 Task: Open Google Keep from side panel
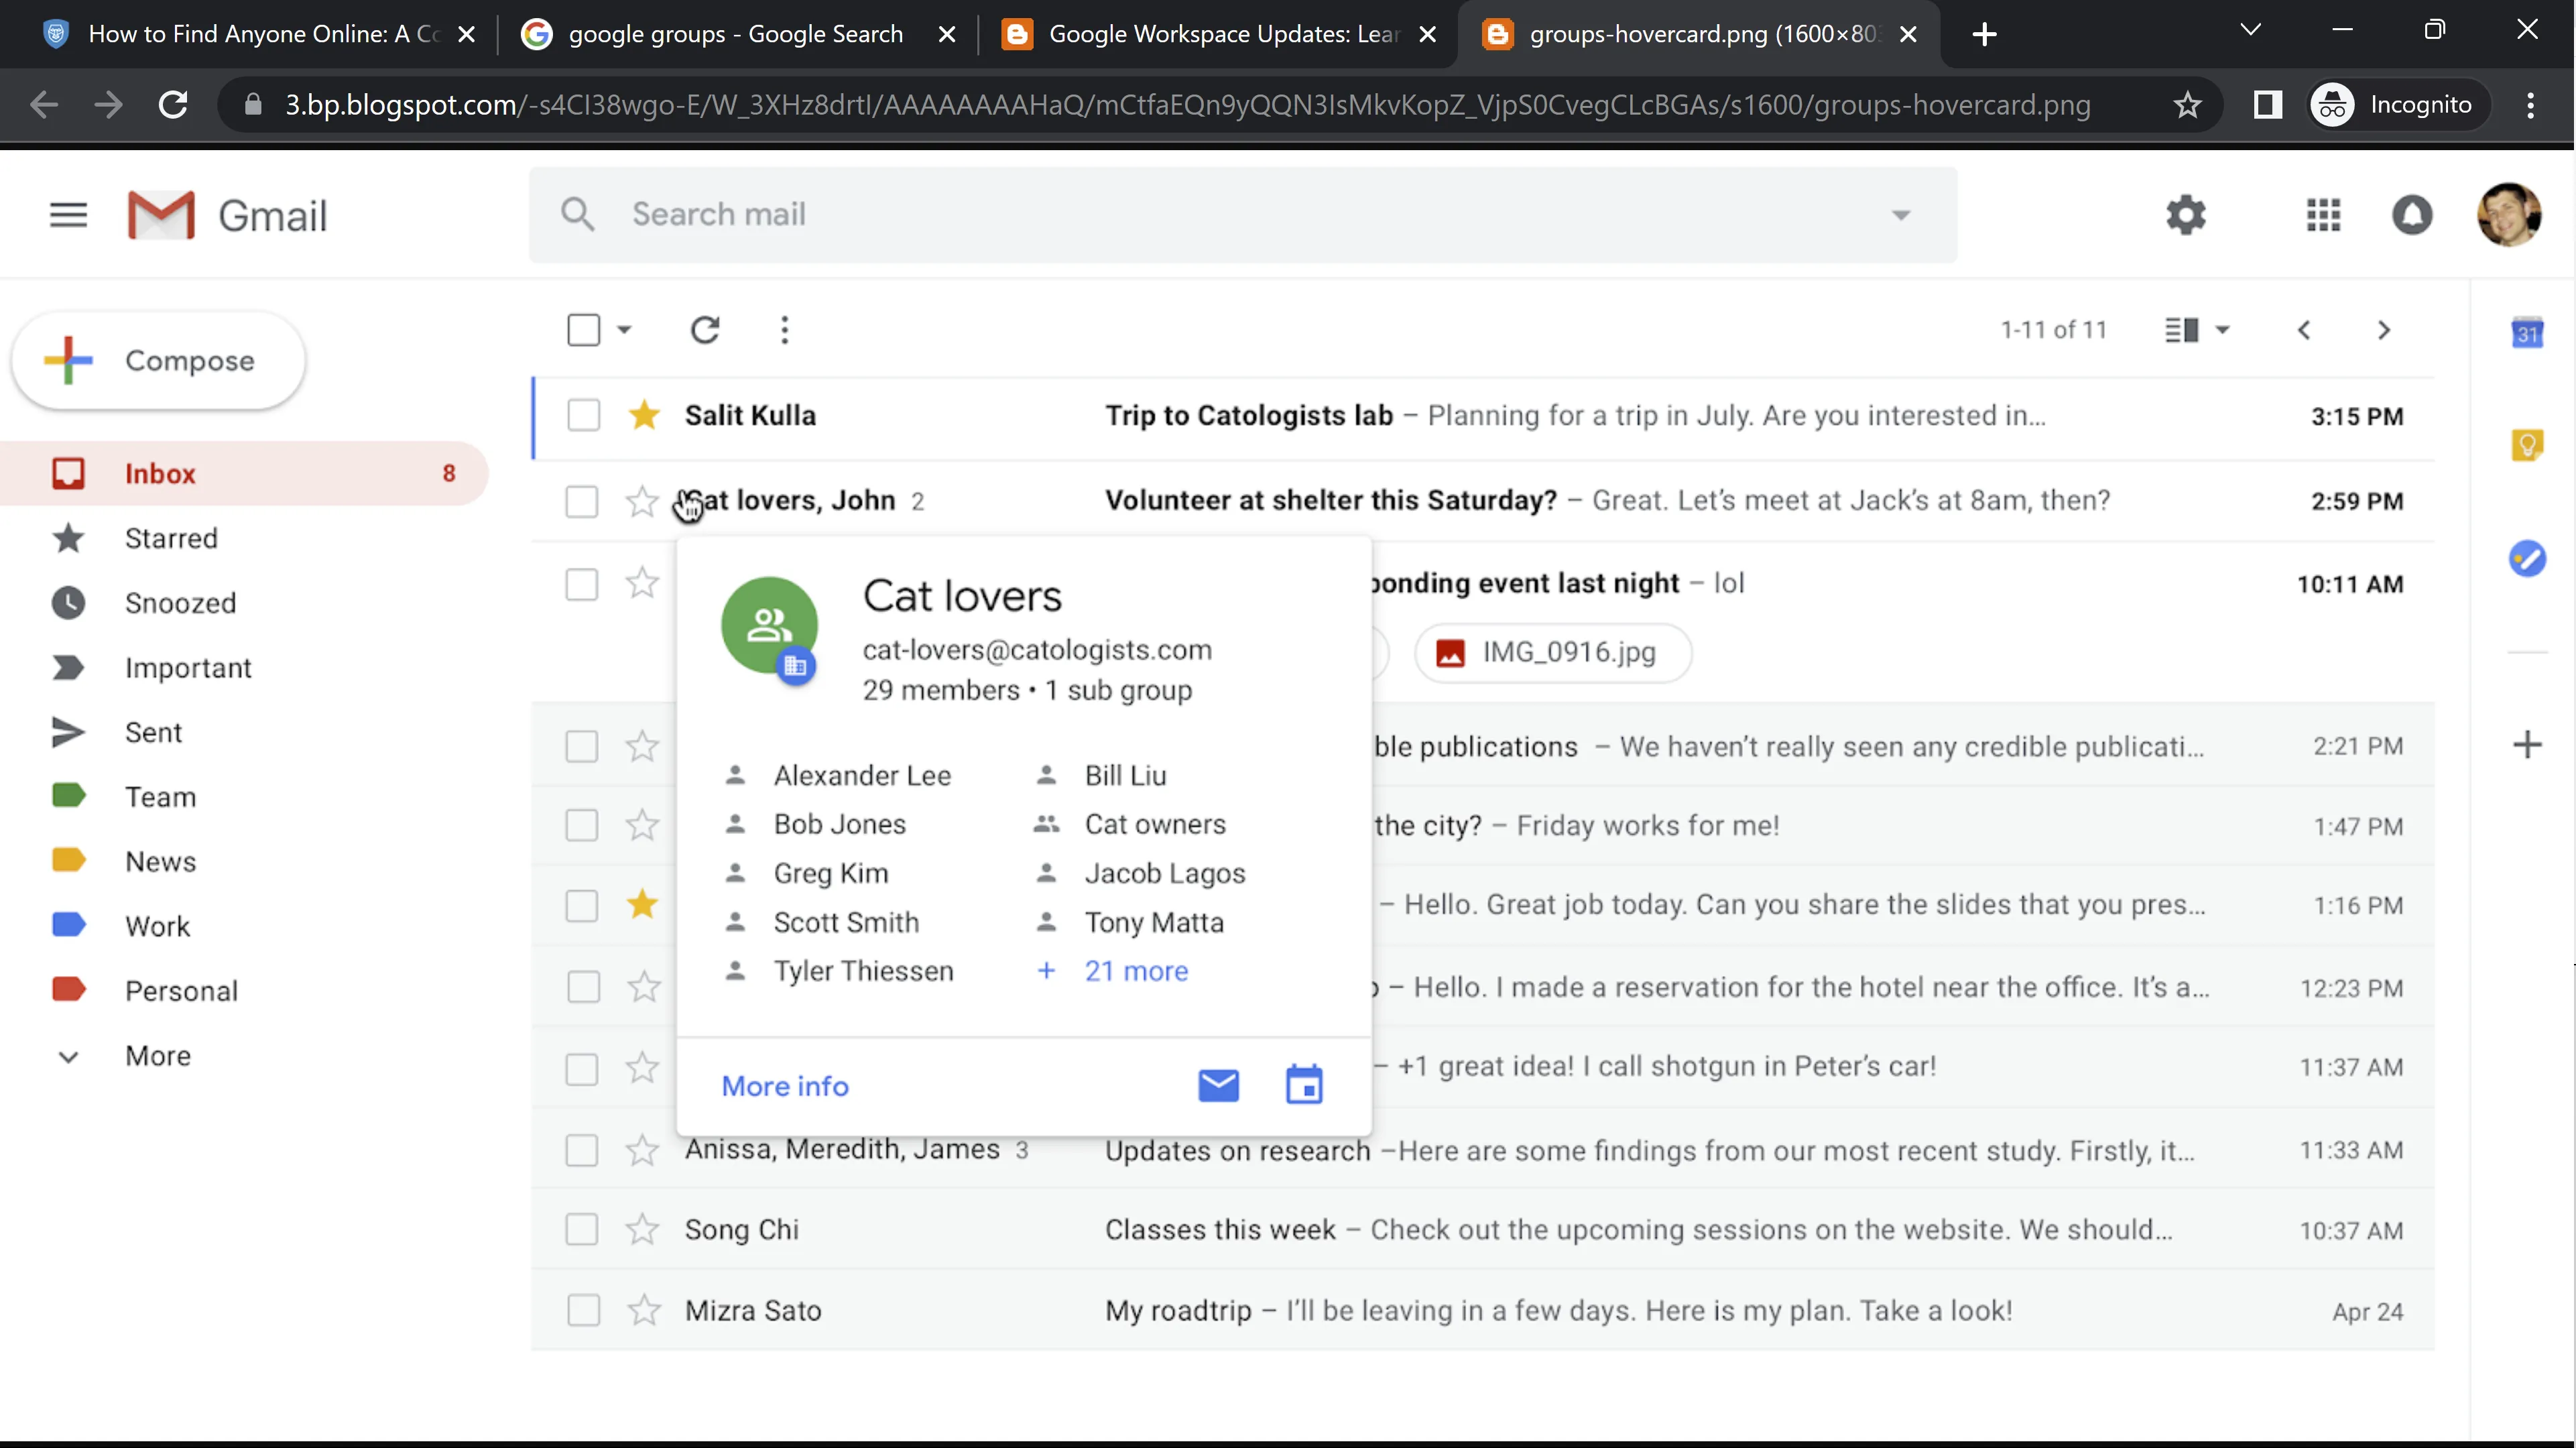pyautogui.click(x=2527, y=444)
